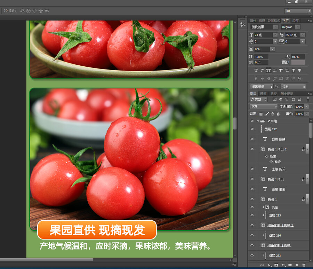The width and height of the screenshot is (313, 269).
Task: Hide 椭圆 1 拷贝 2 layer
Action: [252, 149]
